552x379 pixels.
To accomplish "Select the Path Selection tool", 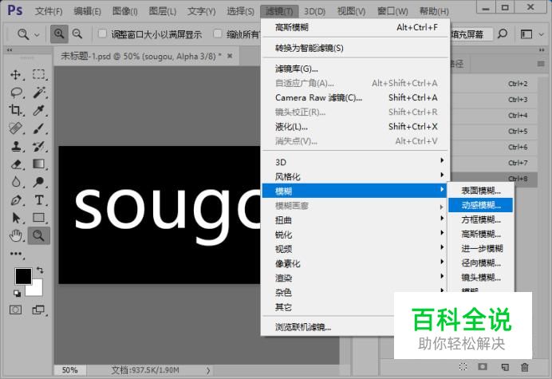I will click(15, 218).
